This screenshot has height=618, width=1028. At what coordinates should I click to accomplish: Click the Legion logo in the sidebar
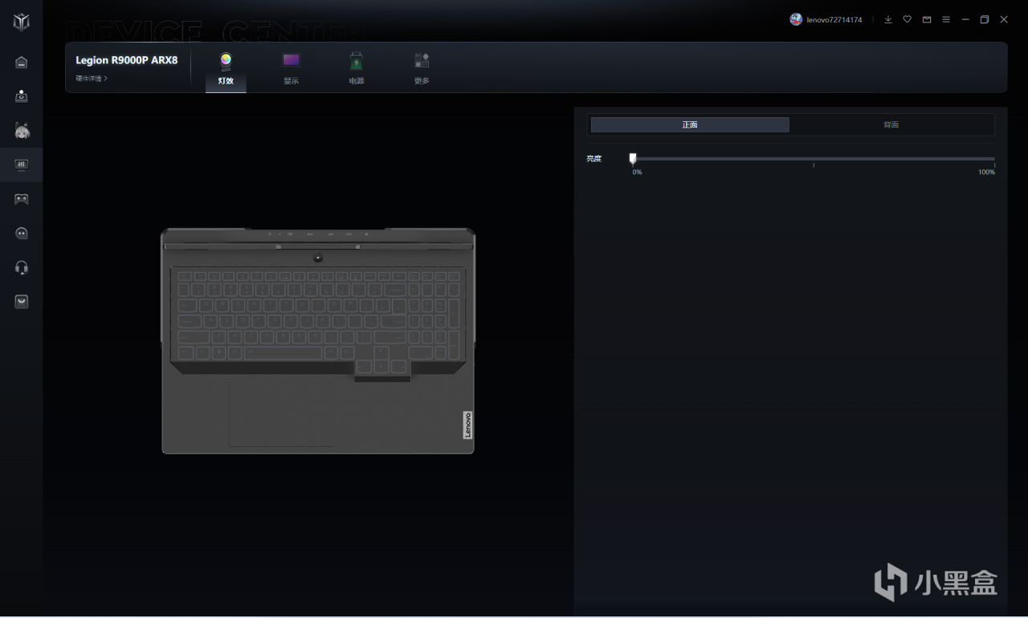22,22
